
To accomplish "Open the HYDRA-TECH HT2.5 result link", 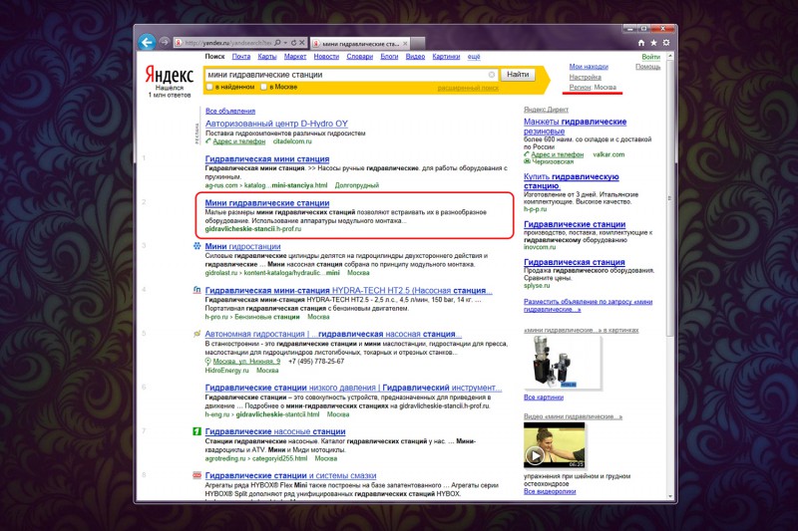I will [348, 291].
